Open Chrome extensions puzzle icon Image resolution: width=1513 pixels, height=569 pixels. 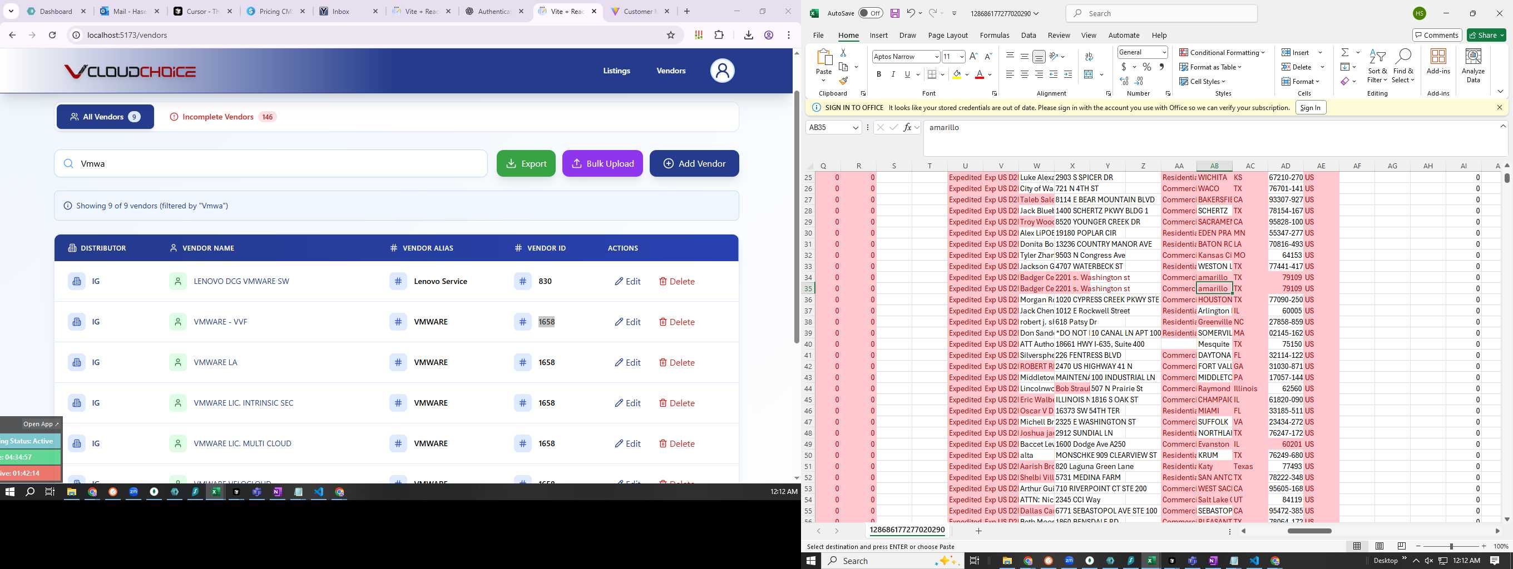click(x=719, y=35)
